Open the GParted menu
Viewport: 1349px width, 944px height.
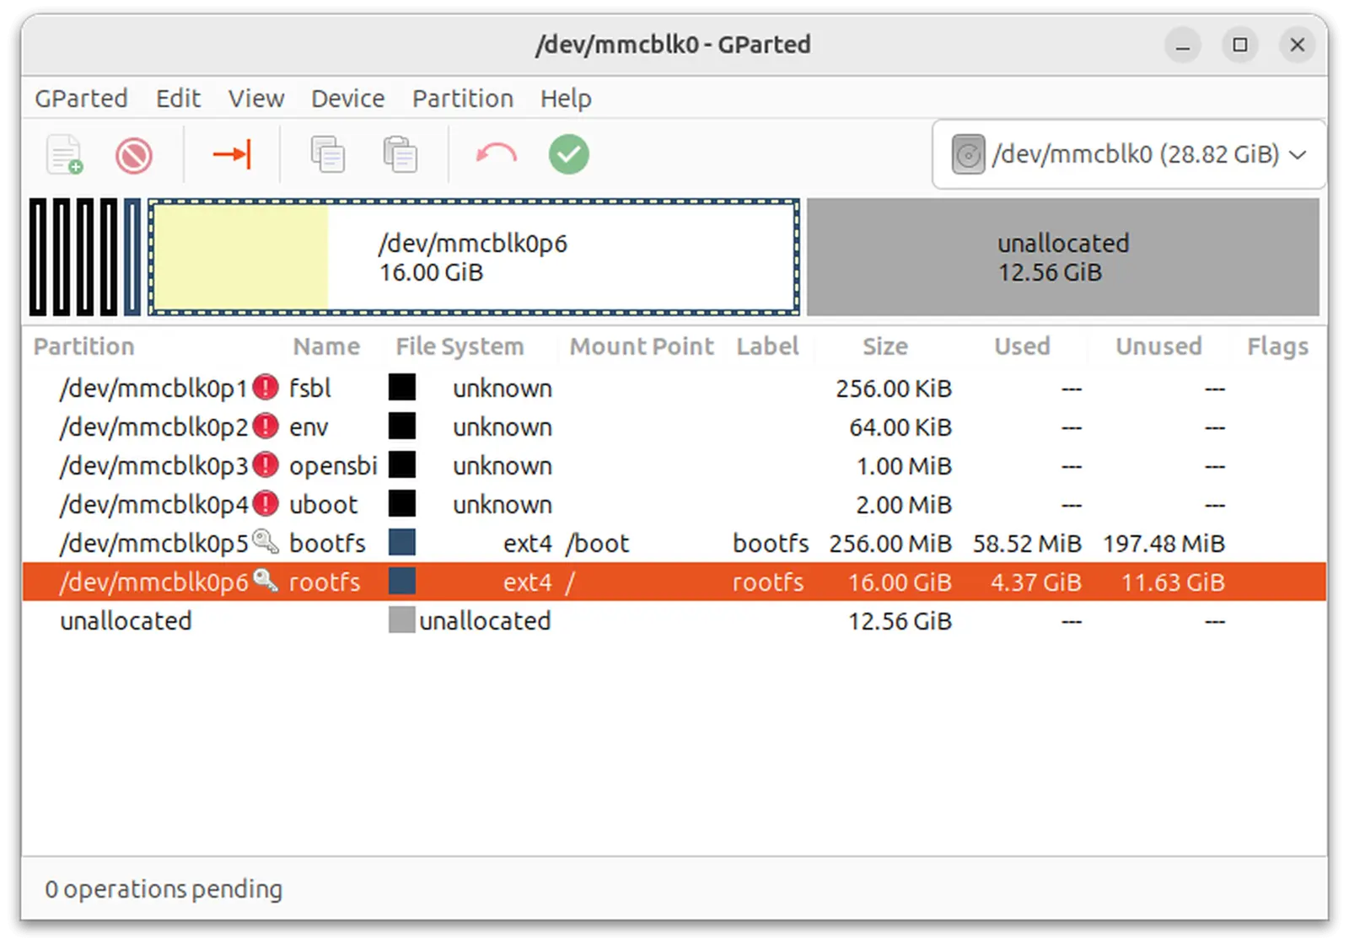coord(81,99)
